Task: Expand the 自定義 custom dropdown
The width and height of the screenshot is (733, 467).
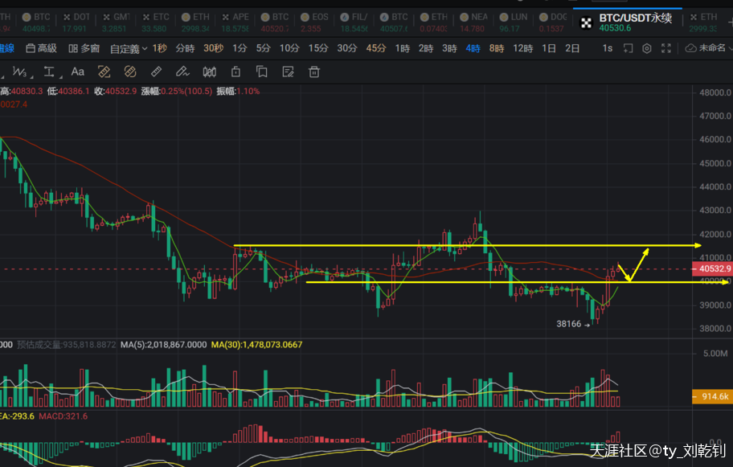Action: 129,48
